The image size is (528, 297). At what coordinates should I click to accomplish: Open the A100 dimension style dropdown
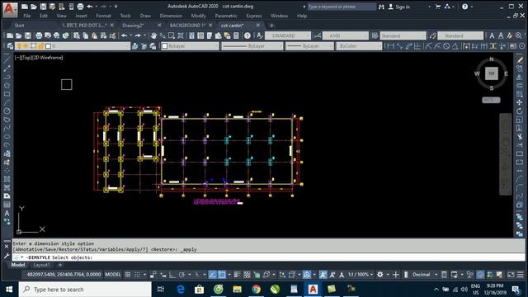pos(346,35)
